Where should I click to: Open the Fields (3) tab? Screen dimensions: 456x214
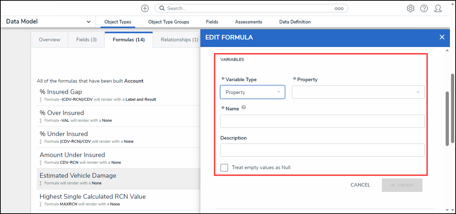click(86, 40)
